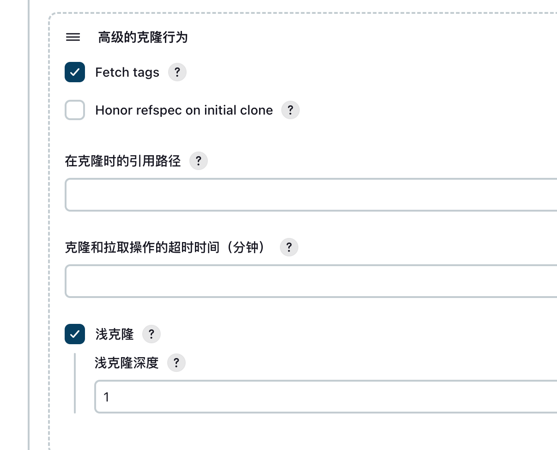557x450 pixels.
Task: Click the 浅克隆深度 label text
Action: coord(127,363)
